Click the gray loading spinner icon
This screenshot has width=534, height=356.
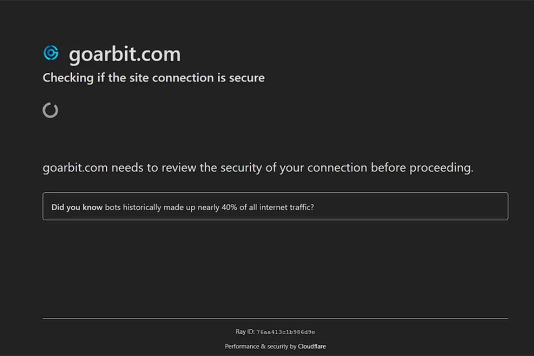51,110
